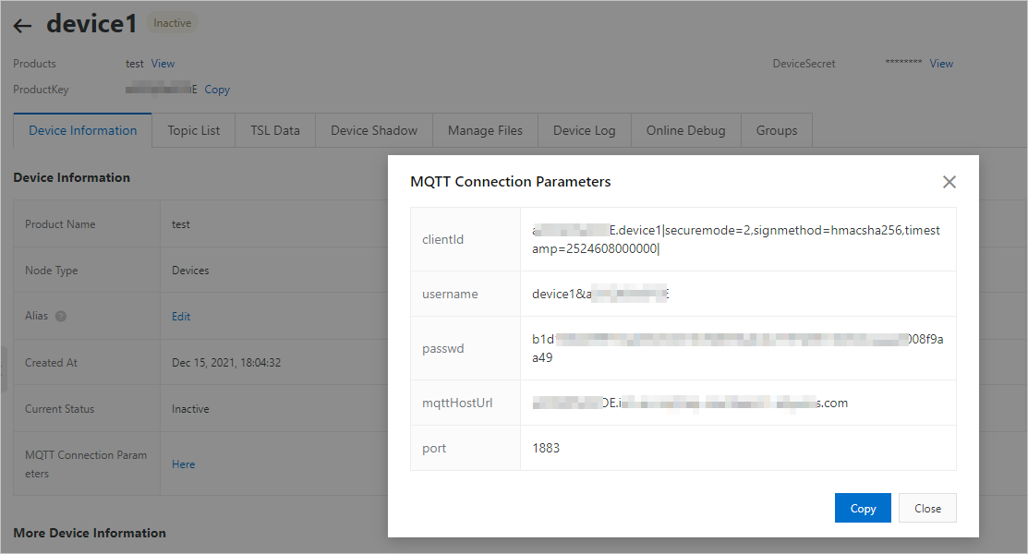The height and width of the screenshot is (554, 1028).
Task: Select the Device Information tab
Action: (x=81, y=130)
